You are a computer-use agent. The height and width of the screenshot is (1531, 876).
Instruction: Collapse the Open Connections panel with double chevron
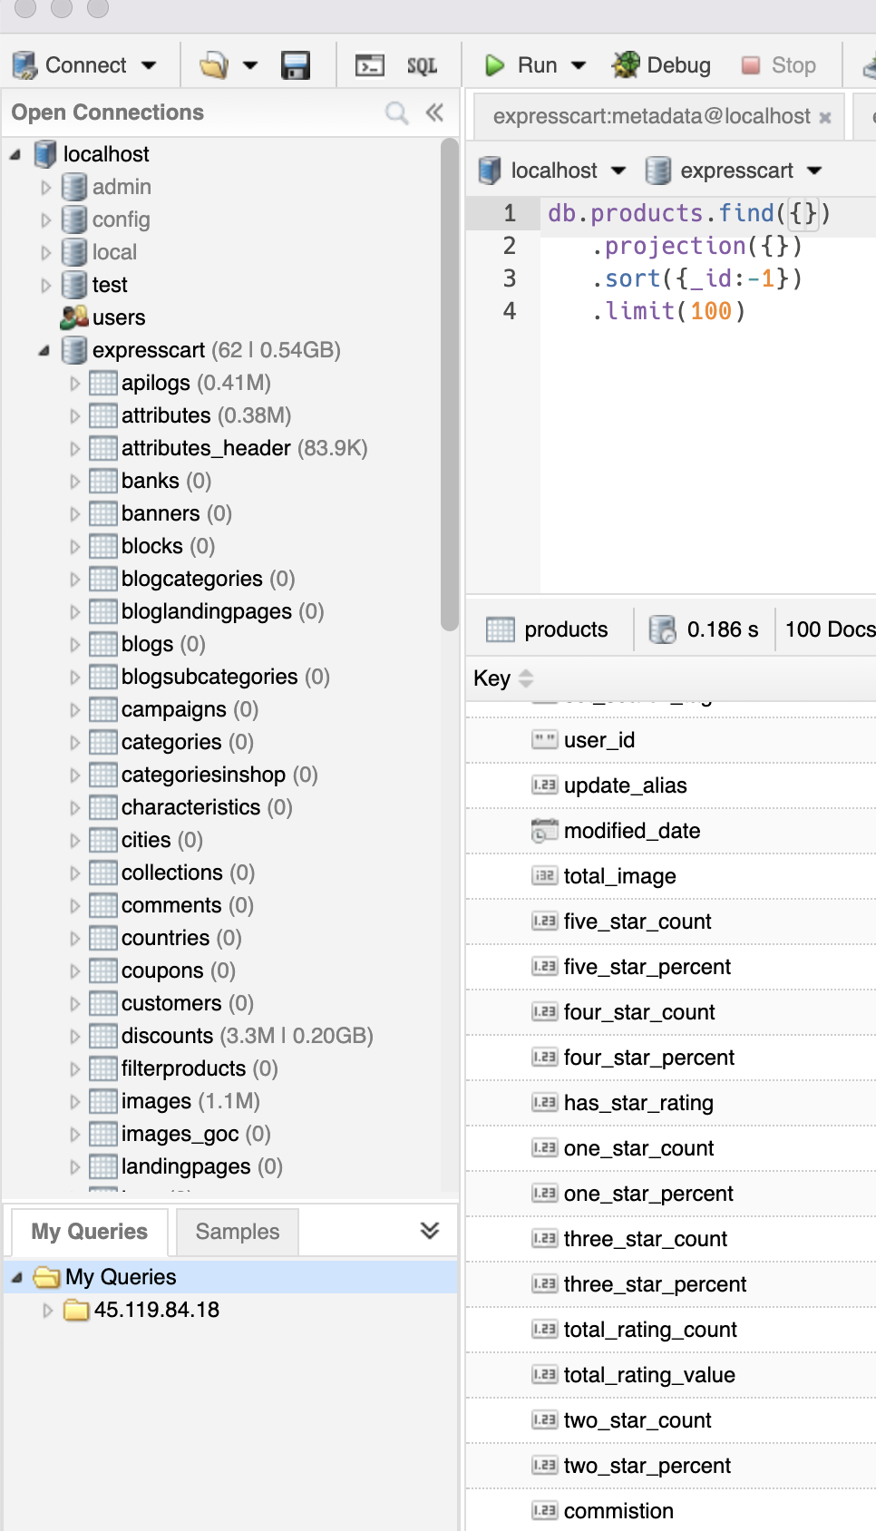click(435, 112)
